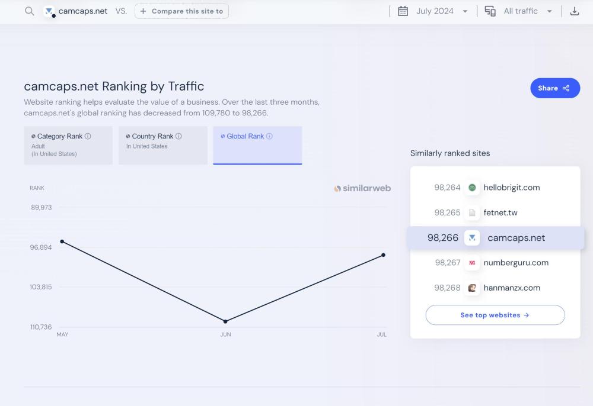Click the hanmanzx.com site thumbnail
The height and width of the screenshot is (406, 593).
click(x=472, y=288)
